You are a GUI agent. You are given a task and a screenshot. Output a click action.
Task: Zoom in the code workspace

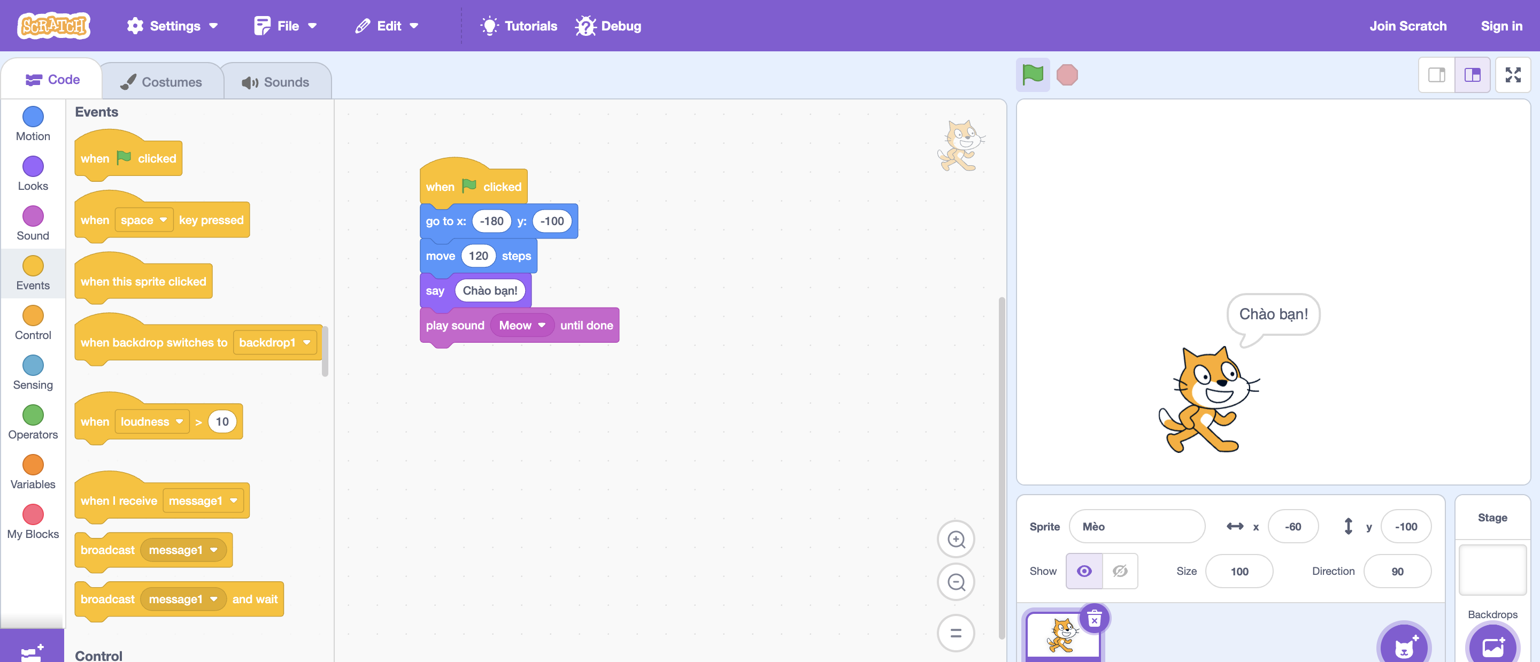(x=956, y=539)
